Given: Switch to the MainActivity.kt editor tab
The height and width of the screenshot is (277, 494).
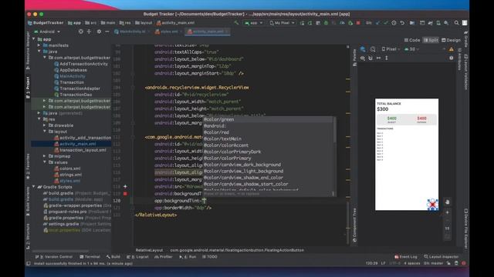Looking at the screenshot, I should pyautogui.click(x=132, y=32).
